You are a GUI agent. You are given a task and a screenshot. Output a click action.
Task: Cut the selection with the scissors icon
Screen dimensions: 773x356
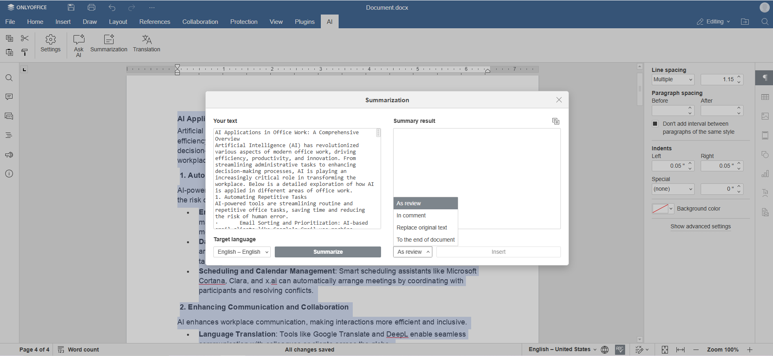pos(25,38)
